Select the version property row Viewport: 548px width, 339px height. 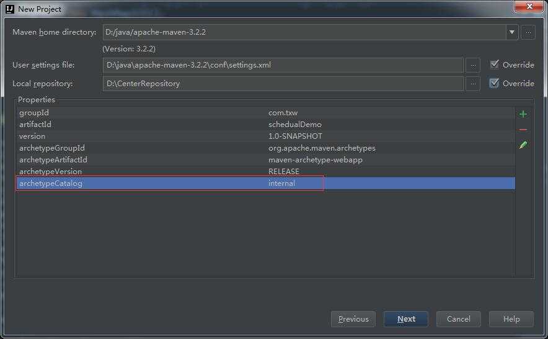265,136
